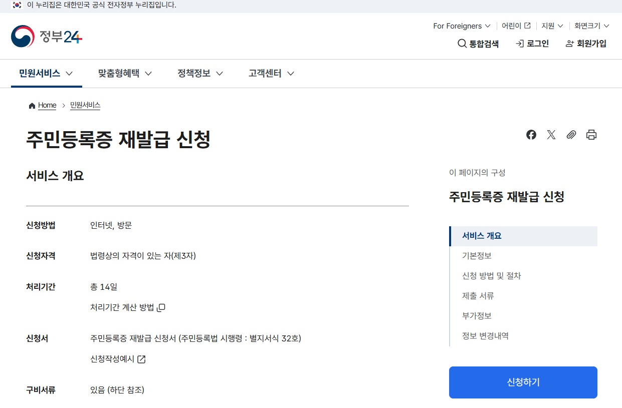
Task: Click the attachment/link copy icon
Action: tap(571, 134)
